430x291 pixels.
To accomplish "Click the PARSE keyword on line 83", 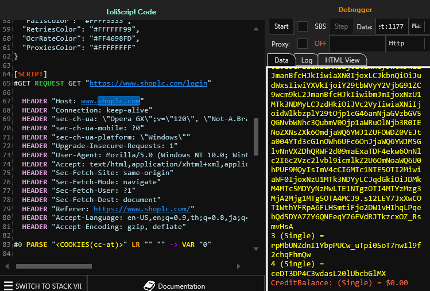I will tap(37, 245).
